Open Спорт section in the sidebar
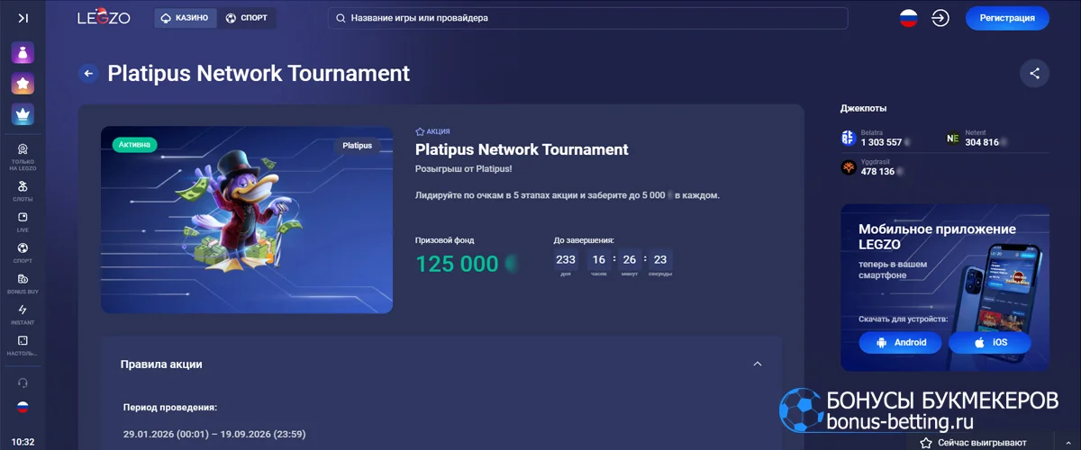 point(23,252)
